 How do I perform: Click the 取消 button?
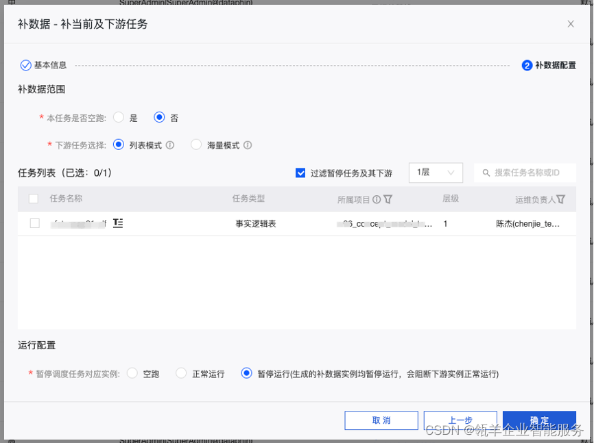[381, 420]
